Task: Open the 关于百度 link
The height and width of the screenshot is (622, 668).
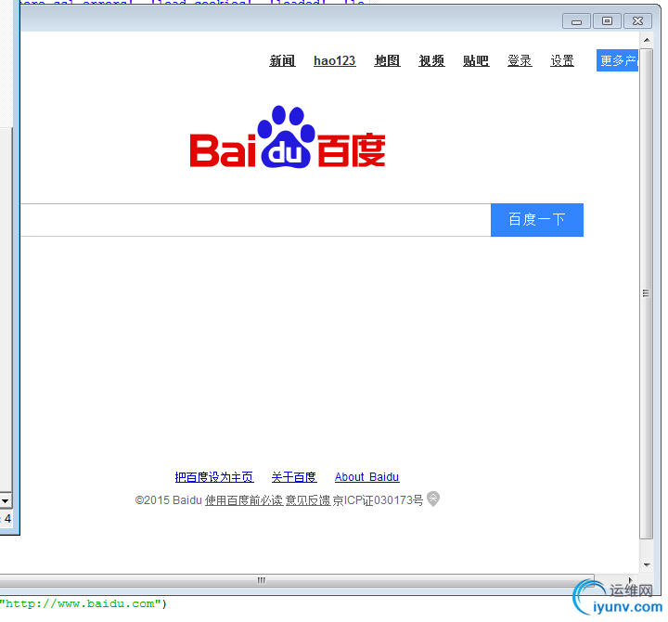Action: (294, 477)
